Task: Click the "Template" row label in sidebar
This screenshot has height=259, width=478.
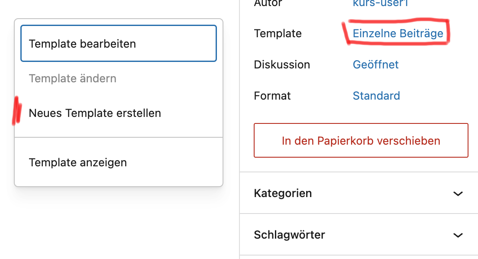Action: [278, 33]
